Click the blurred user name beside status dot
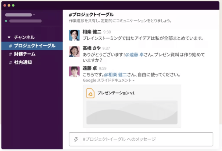The image size is (222, 151). [x=25, y=21]
